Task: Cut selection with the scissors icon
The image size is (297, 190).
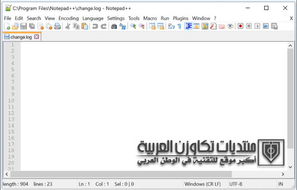Action: 68,26
